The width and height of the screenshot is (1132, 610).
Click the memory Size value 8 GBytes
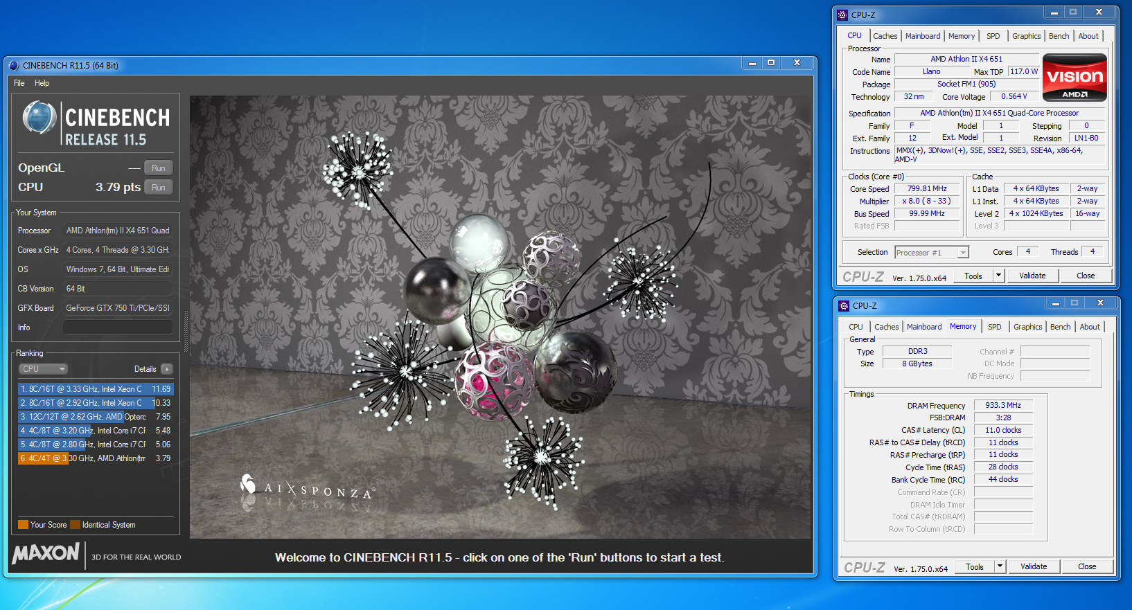917,364
